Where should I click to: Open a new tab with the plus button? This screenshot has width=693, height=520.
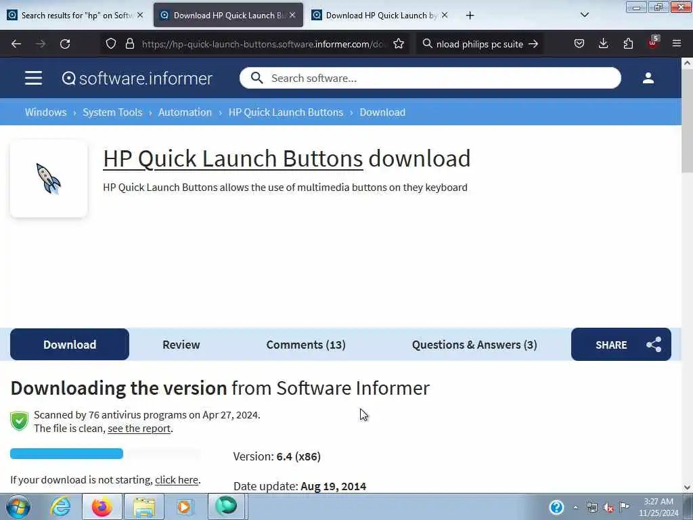(470, 16)
